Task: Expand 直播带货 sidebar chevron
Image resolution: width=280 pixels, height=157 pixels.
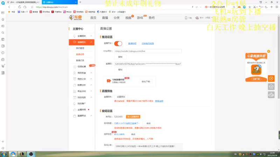Action: pos(91,116)
